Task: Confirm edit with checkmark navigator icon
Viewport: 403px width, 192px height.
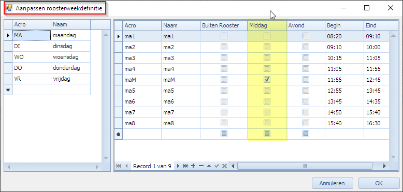Action: tap(217, 166)
